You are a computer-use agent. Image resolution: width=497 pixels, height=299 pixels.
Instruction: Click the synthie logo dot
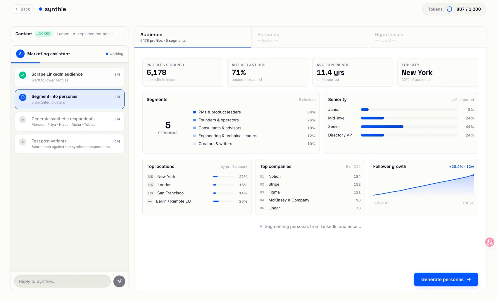pos(41,9)
